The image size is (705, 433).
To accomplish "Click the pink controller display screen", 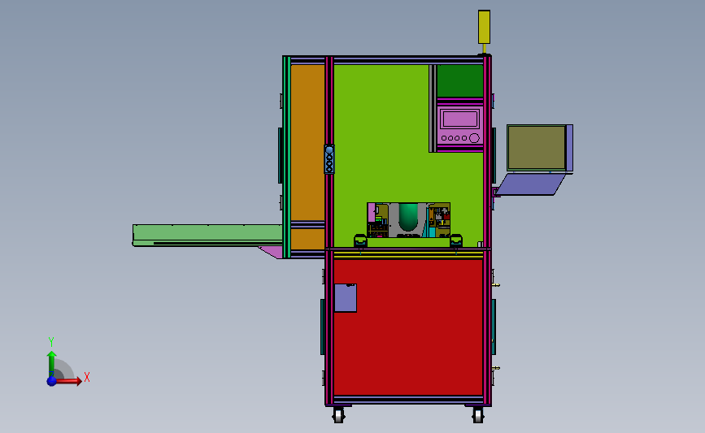I will click(x=460, y=119).
